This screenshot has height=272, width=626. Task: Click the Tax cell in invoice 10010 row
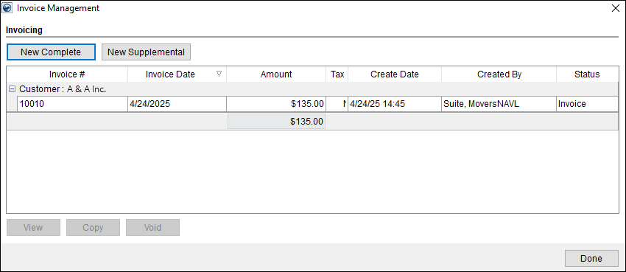[337, 104]
